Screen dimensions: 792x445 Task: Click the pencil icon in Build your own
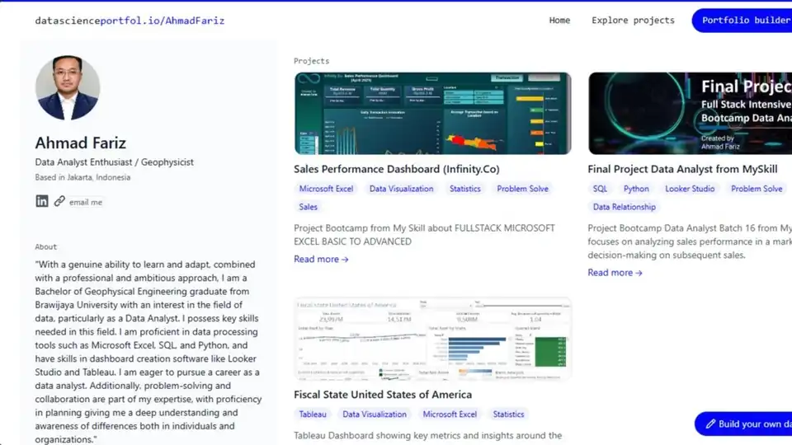click(x=710, y=424)
